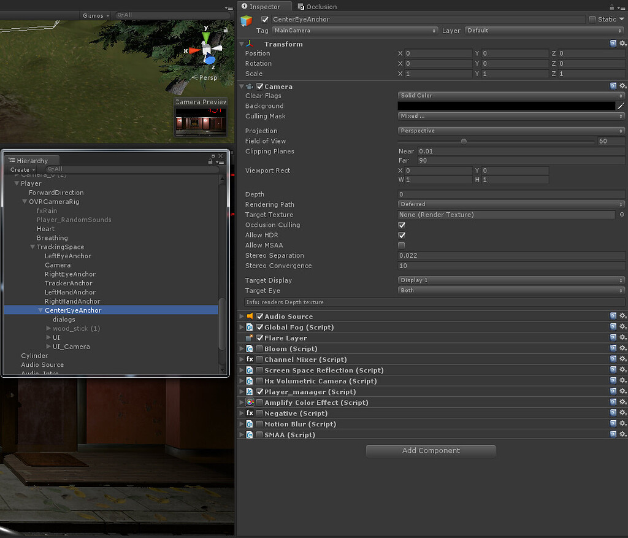Enable the Allow MSAA checkbox
The height and width of the screenshot is (538, 628).
pos(402,245)
